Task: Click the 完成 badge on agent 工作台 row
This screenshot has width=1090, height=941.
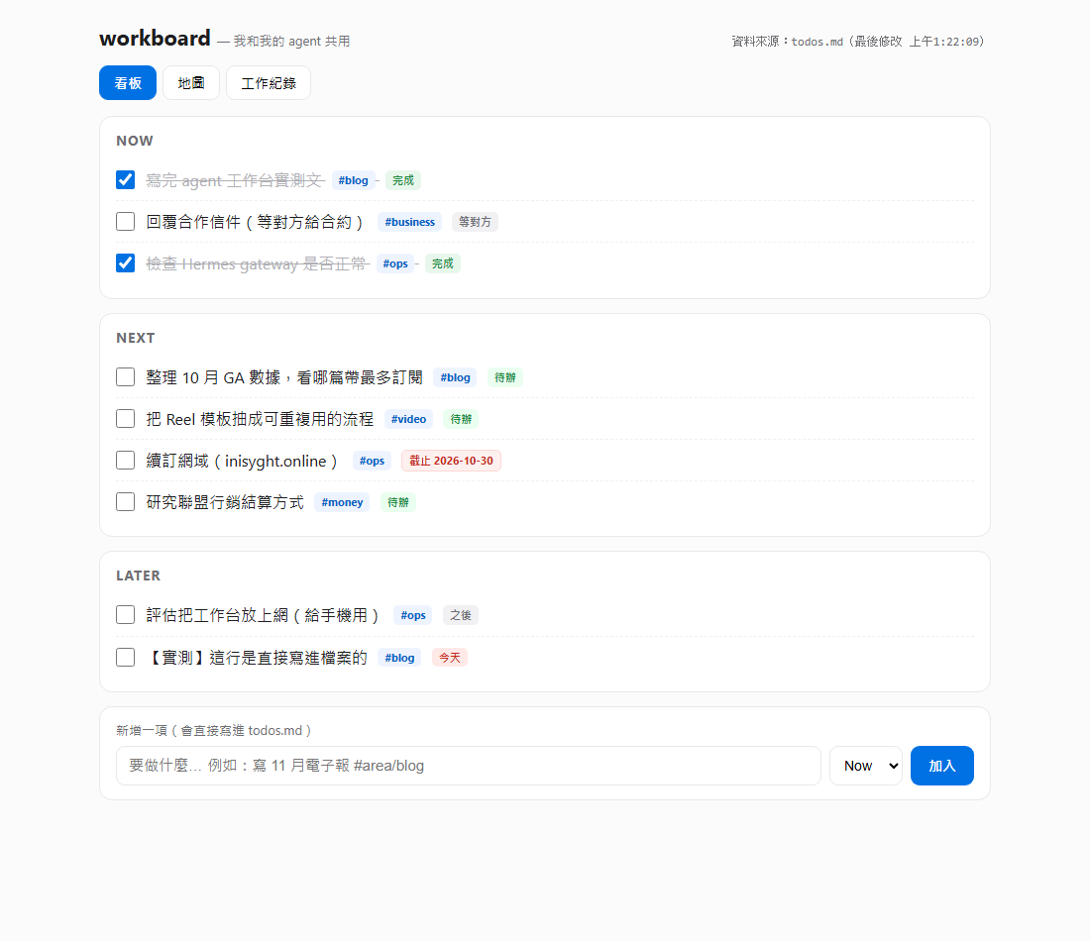Action: pyautogui.click(x=403, y=180)
